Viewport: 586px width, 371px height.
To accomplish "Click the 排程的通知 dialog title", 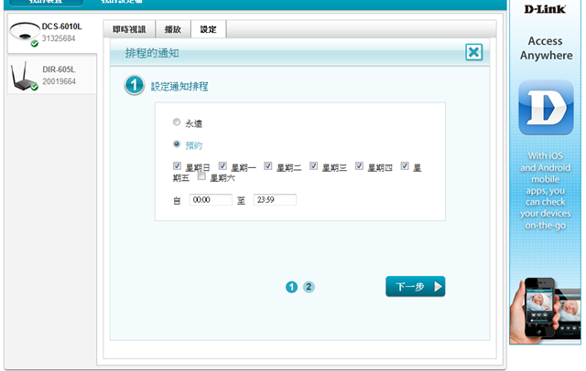I will 152,53.
